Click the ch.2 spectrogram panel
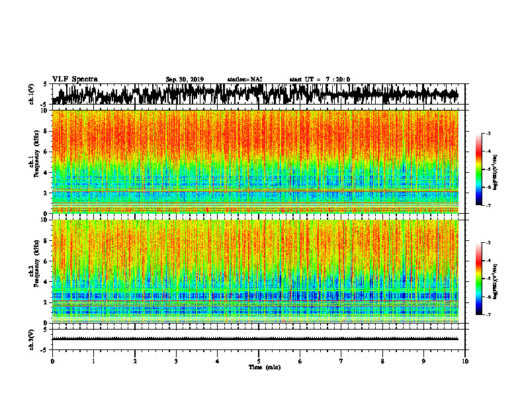 coord(255,271)
